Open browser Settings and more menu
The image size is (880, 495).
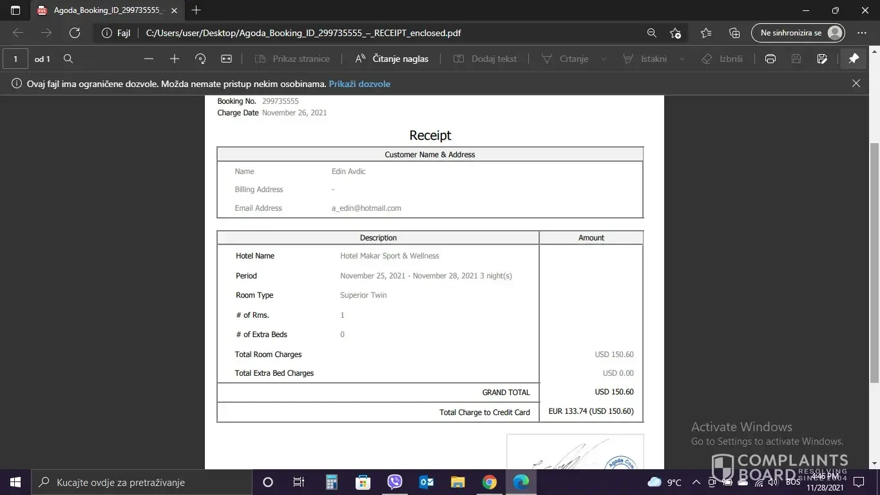(x=862, y=33)
